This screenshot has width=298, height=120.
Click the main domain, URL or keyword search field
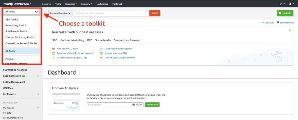pyautogui.click(x=112, y=13)
